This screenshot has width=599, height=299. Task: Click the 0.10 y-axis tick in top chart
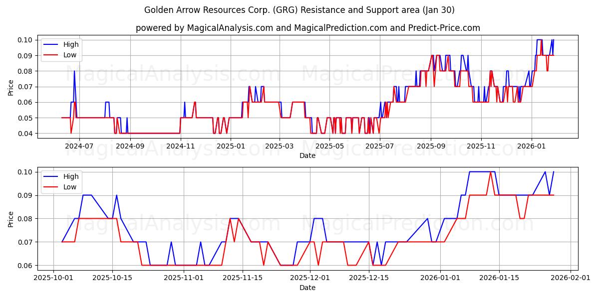coord(25,40)
